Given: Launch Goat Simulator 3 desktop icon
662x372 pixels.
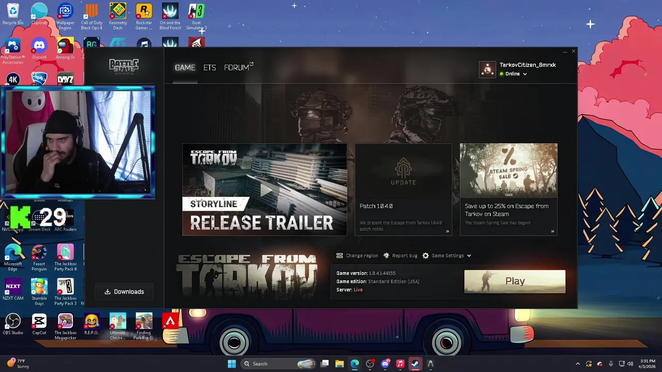Looking at the screenshot, I should pos(197,17).
